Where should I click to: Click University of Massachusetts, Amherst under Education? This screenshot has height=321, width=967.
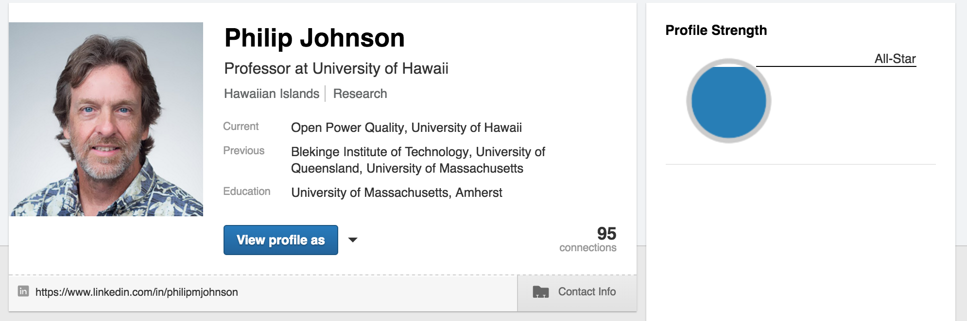coord(397,193)
